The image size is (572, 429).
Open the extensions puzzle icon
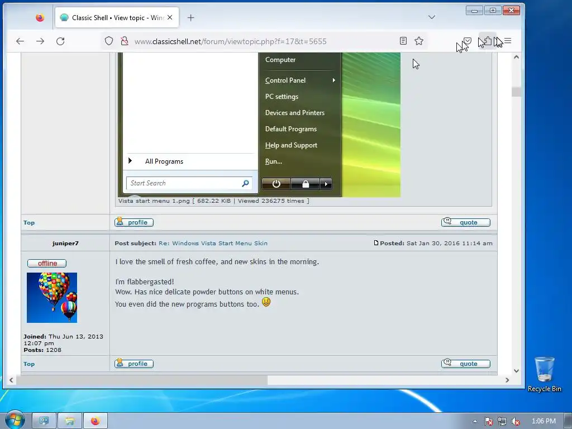pyautogui.click(x=487, y=41)
